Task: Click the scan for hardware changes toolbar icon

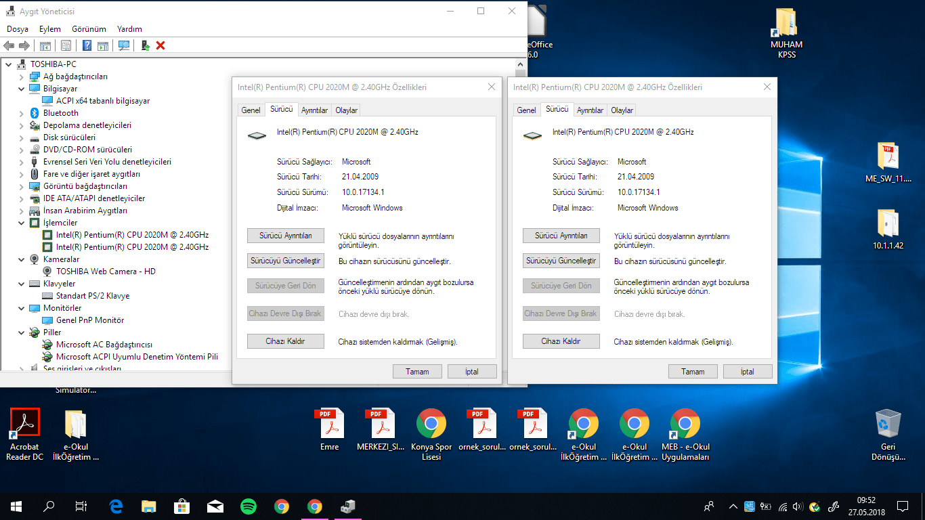Action: [124, 45]
